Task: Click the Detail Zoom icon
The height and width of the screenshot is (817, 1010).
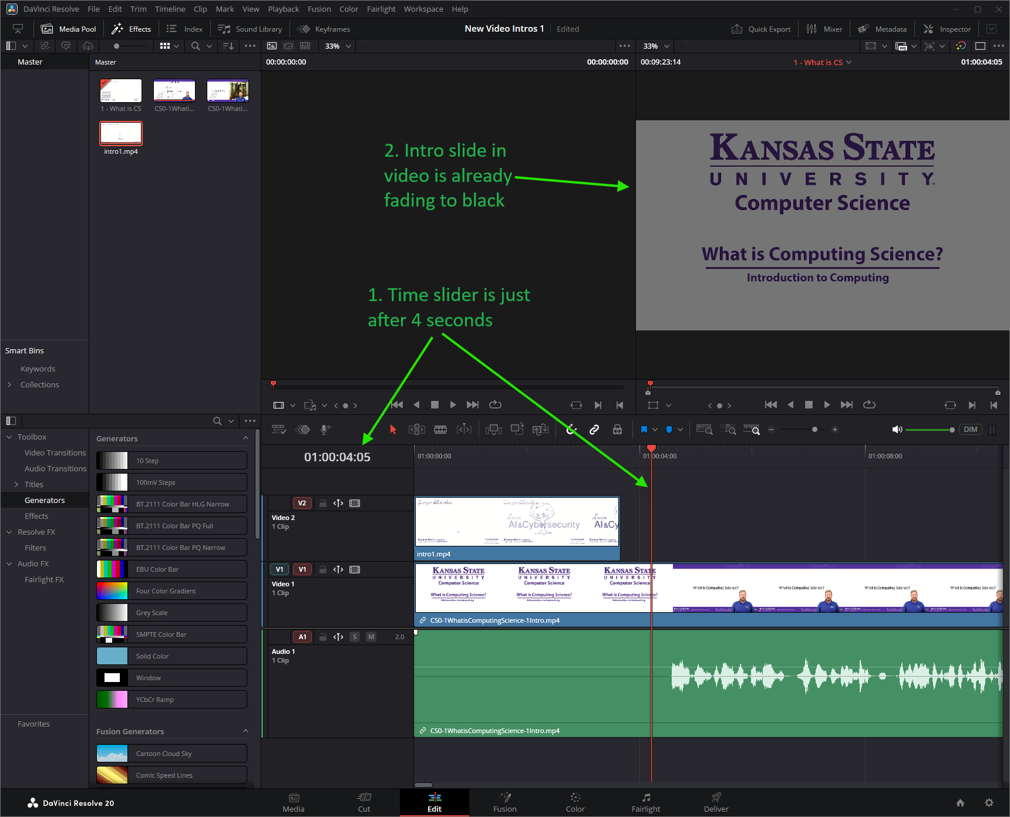Action: coord(728,430)
